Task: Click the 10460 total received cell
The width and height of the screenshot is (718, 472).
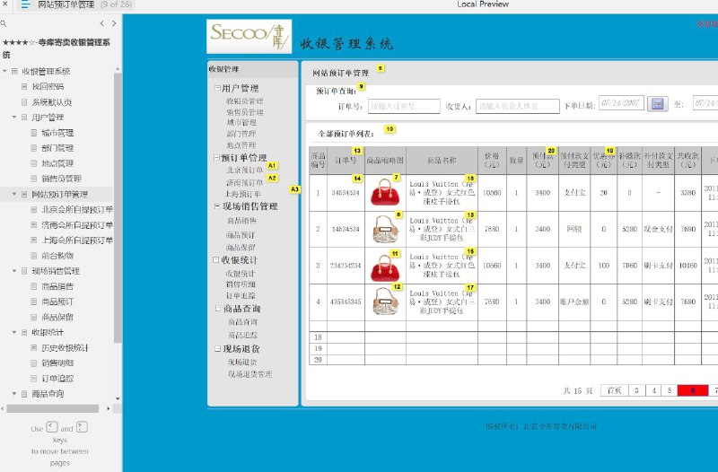Action: coord(687,266)
